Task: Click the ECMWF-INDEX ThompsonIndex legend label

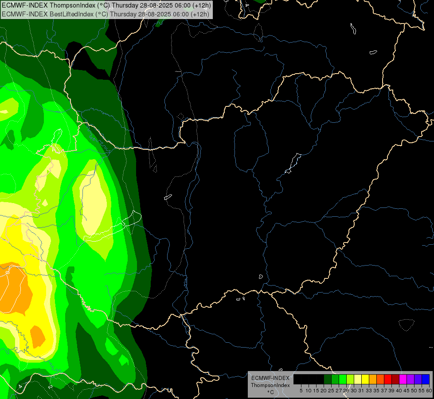Action: tap(270, 382)
